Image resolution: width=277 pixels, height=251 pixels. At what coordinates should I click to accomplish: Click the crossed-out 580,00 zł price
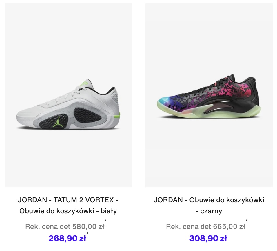tap(88, 227)
